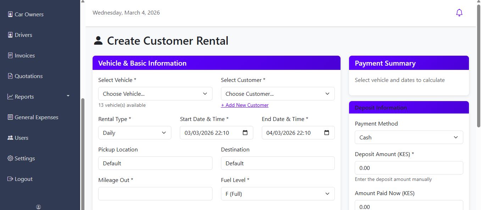481x210 pixels.
Task: Click the Mileage Out input field
Action: [155, 194]
